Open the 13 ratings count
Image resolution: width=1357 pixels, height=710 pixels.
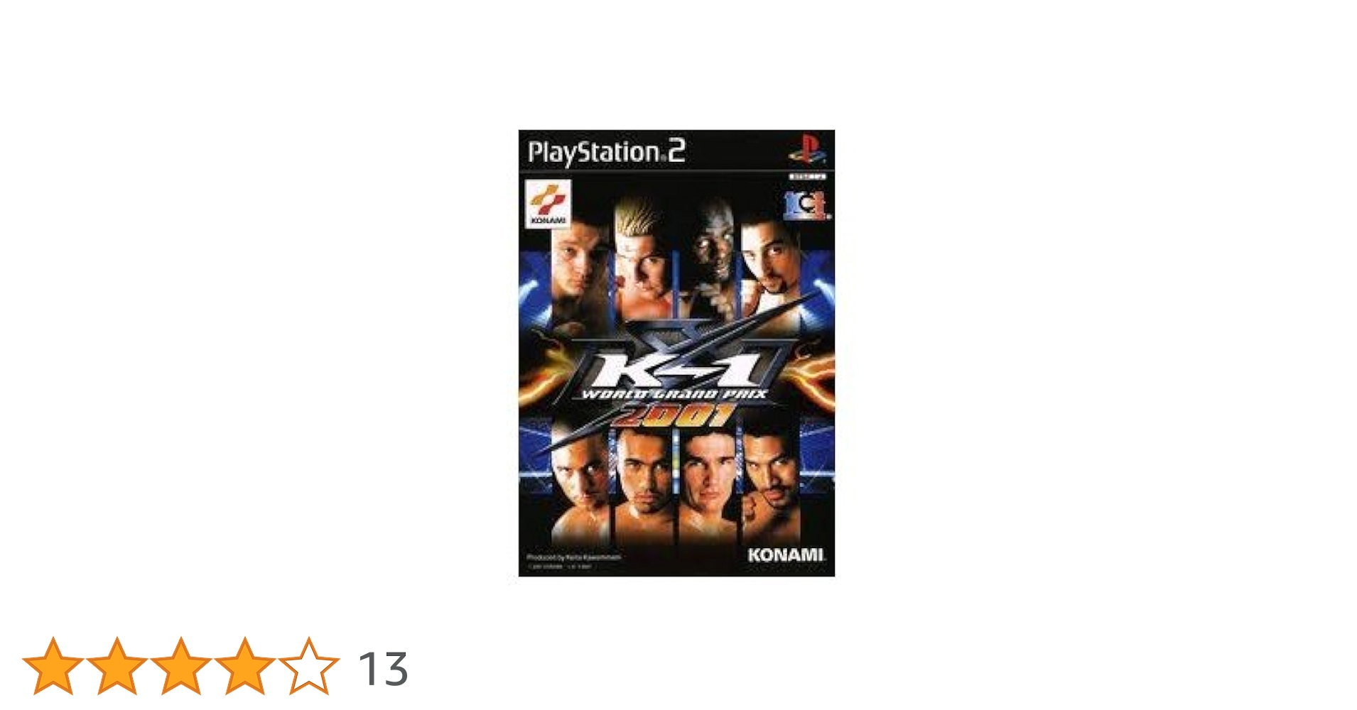pyautogui.click(x=383, y=669)
